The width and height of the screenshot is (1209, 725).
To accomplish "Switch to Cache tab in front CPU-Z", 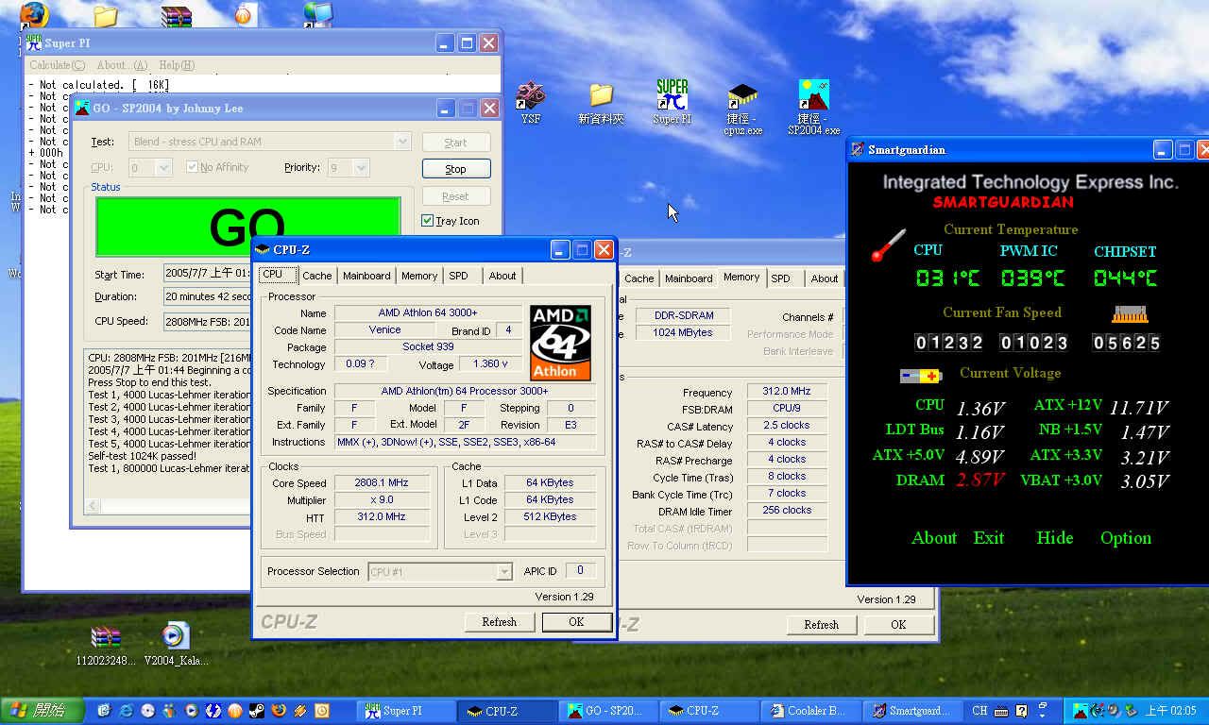I will tap(316, 276).
